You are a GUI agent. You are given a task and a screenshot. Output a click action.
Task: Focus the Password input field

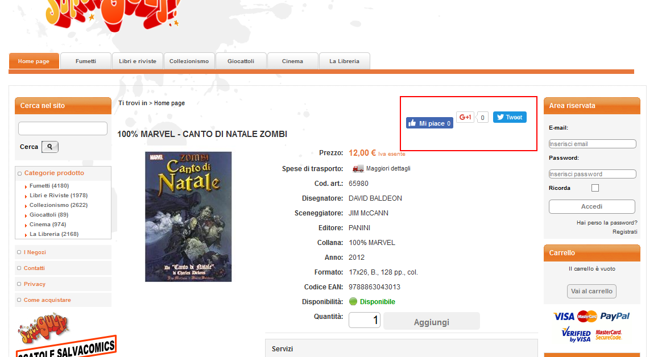coord(593,174)
